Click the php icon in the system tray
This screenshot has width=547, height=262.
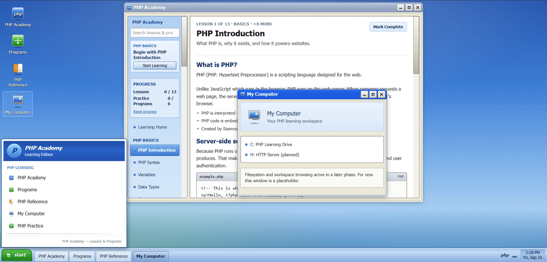pos(505,255)
